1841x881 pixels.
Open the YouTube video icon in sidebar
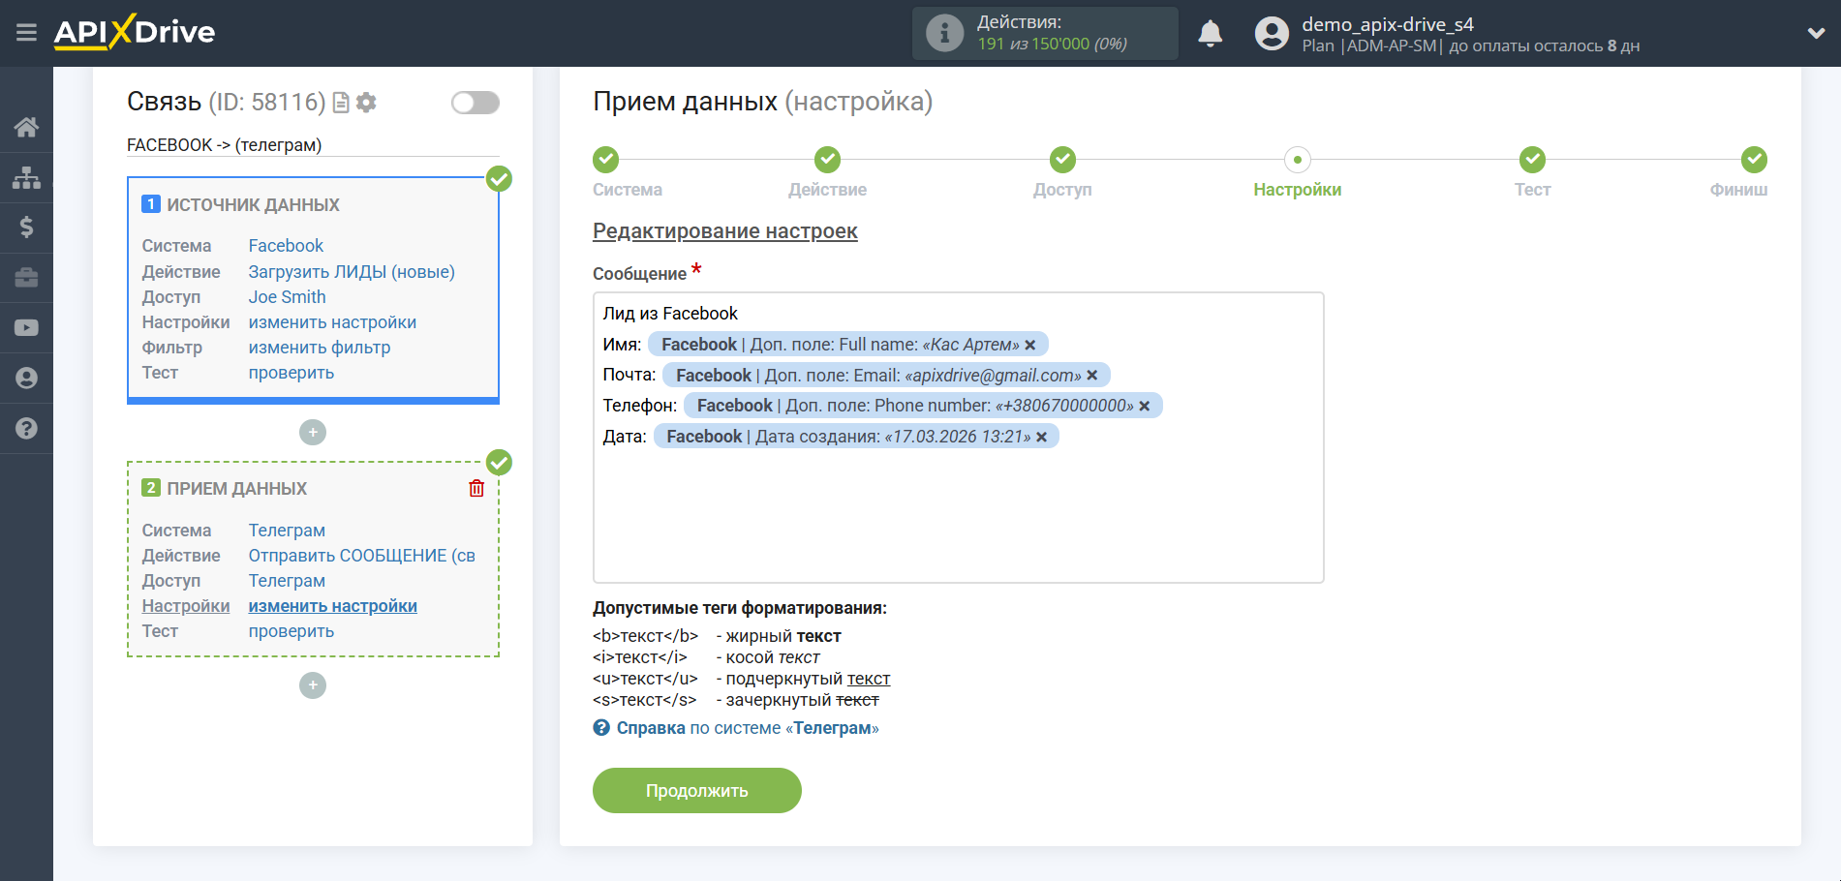26,328
